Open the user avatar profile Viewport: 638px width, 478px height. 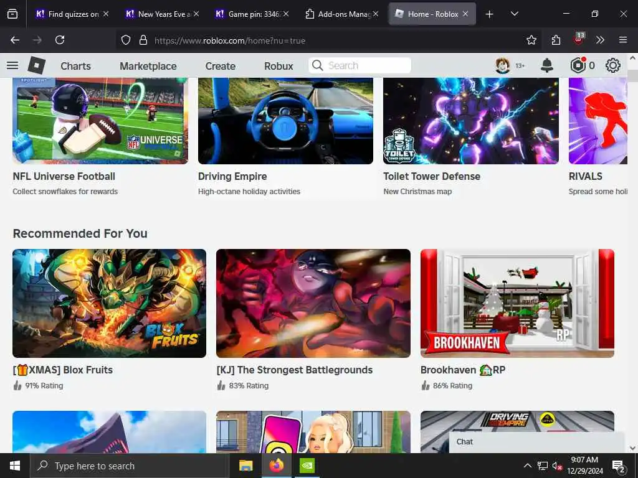coord(503,65)
